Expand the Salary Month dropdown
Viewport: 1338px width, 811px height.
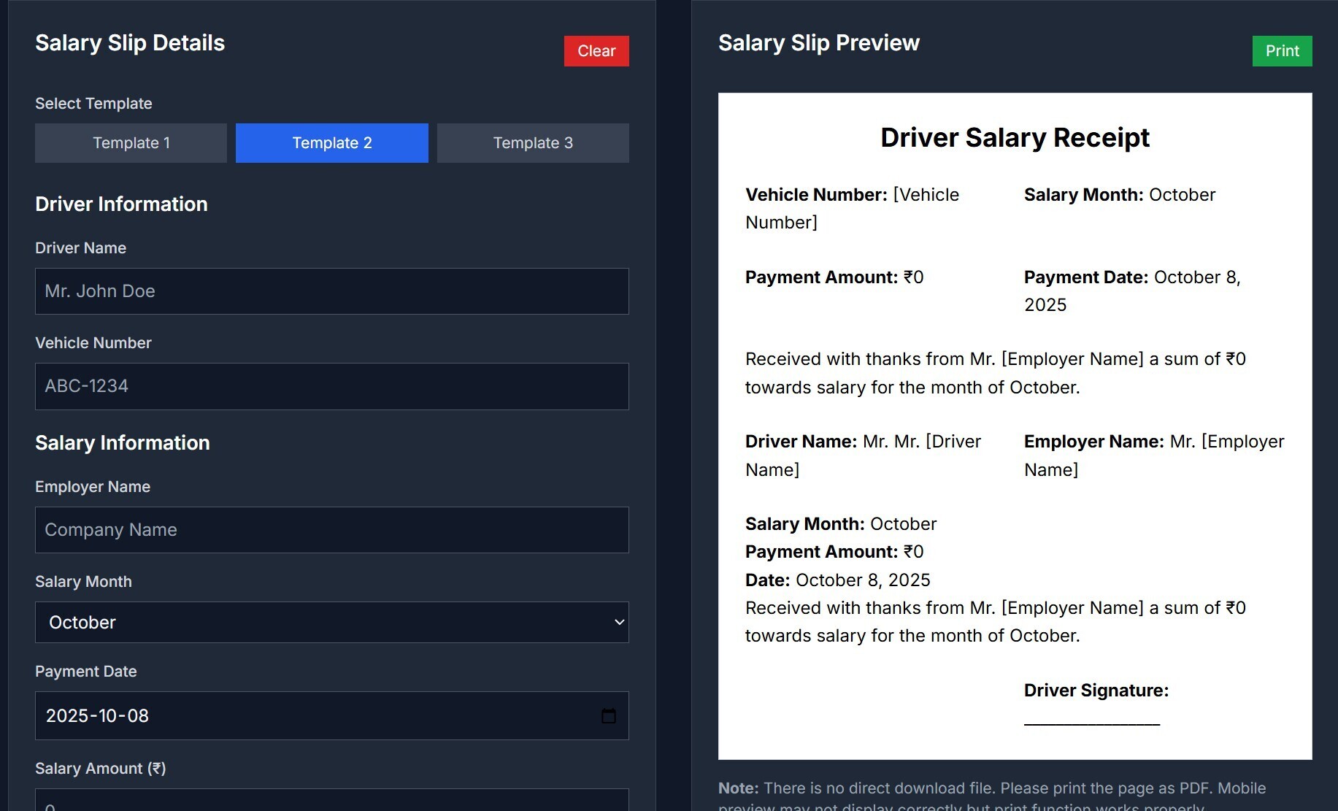pos(331,623)
